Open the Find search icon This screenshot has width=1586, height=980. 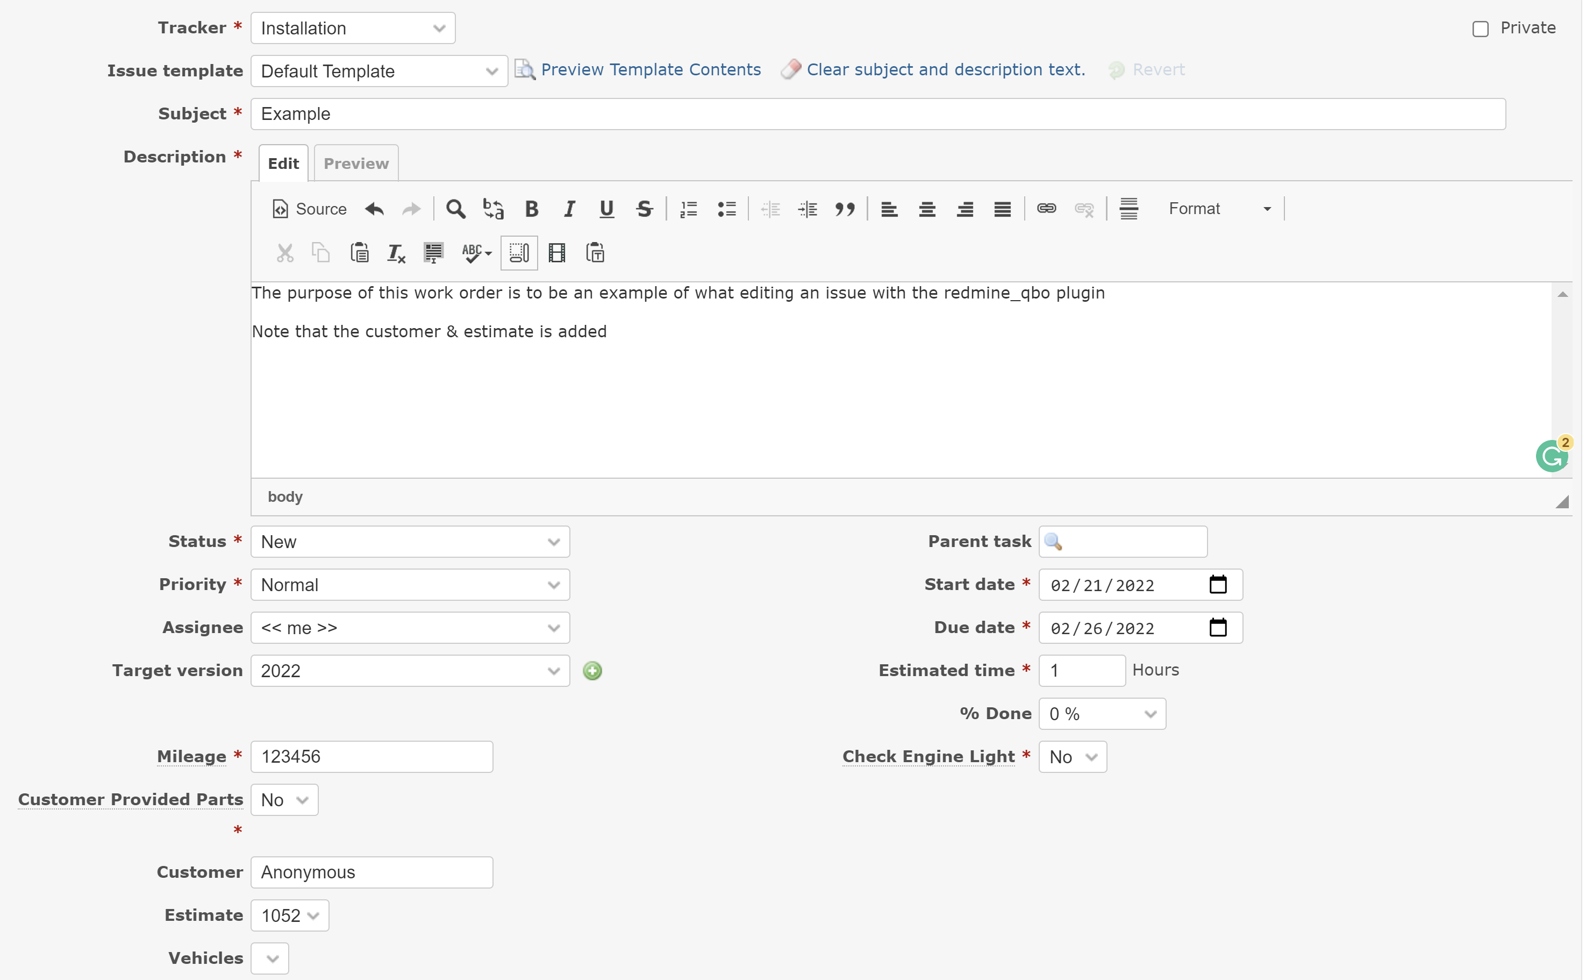point(455,209)
